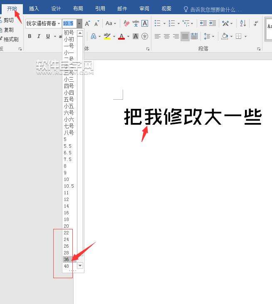Center the text
The width and height of the screenshot is (272, 304).
(167, 36)
